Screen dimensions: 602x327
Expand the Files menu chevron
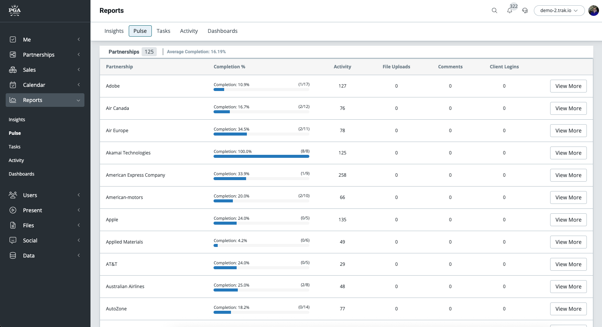point(79,225)
